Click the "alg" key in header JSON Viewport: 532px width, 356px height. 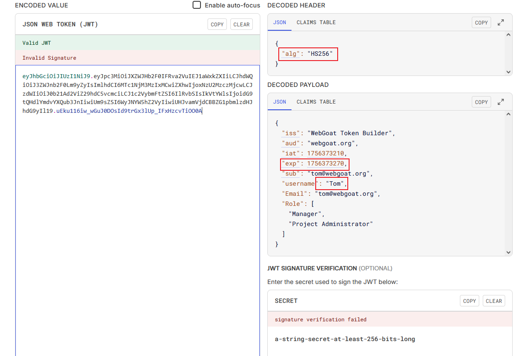click(290, 54)
